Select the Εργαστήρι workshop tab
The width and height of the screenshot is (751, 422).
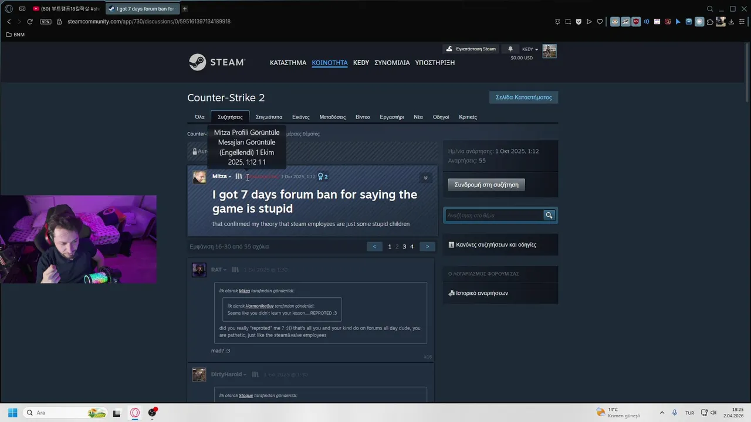(392, 117)
